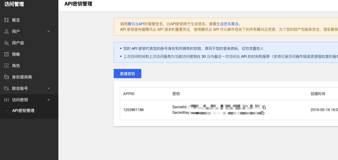Collapse the 访问密钥 section arrow
338x160 pixels.
(49, 100)
